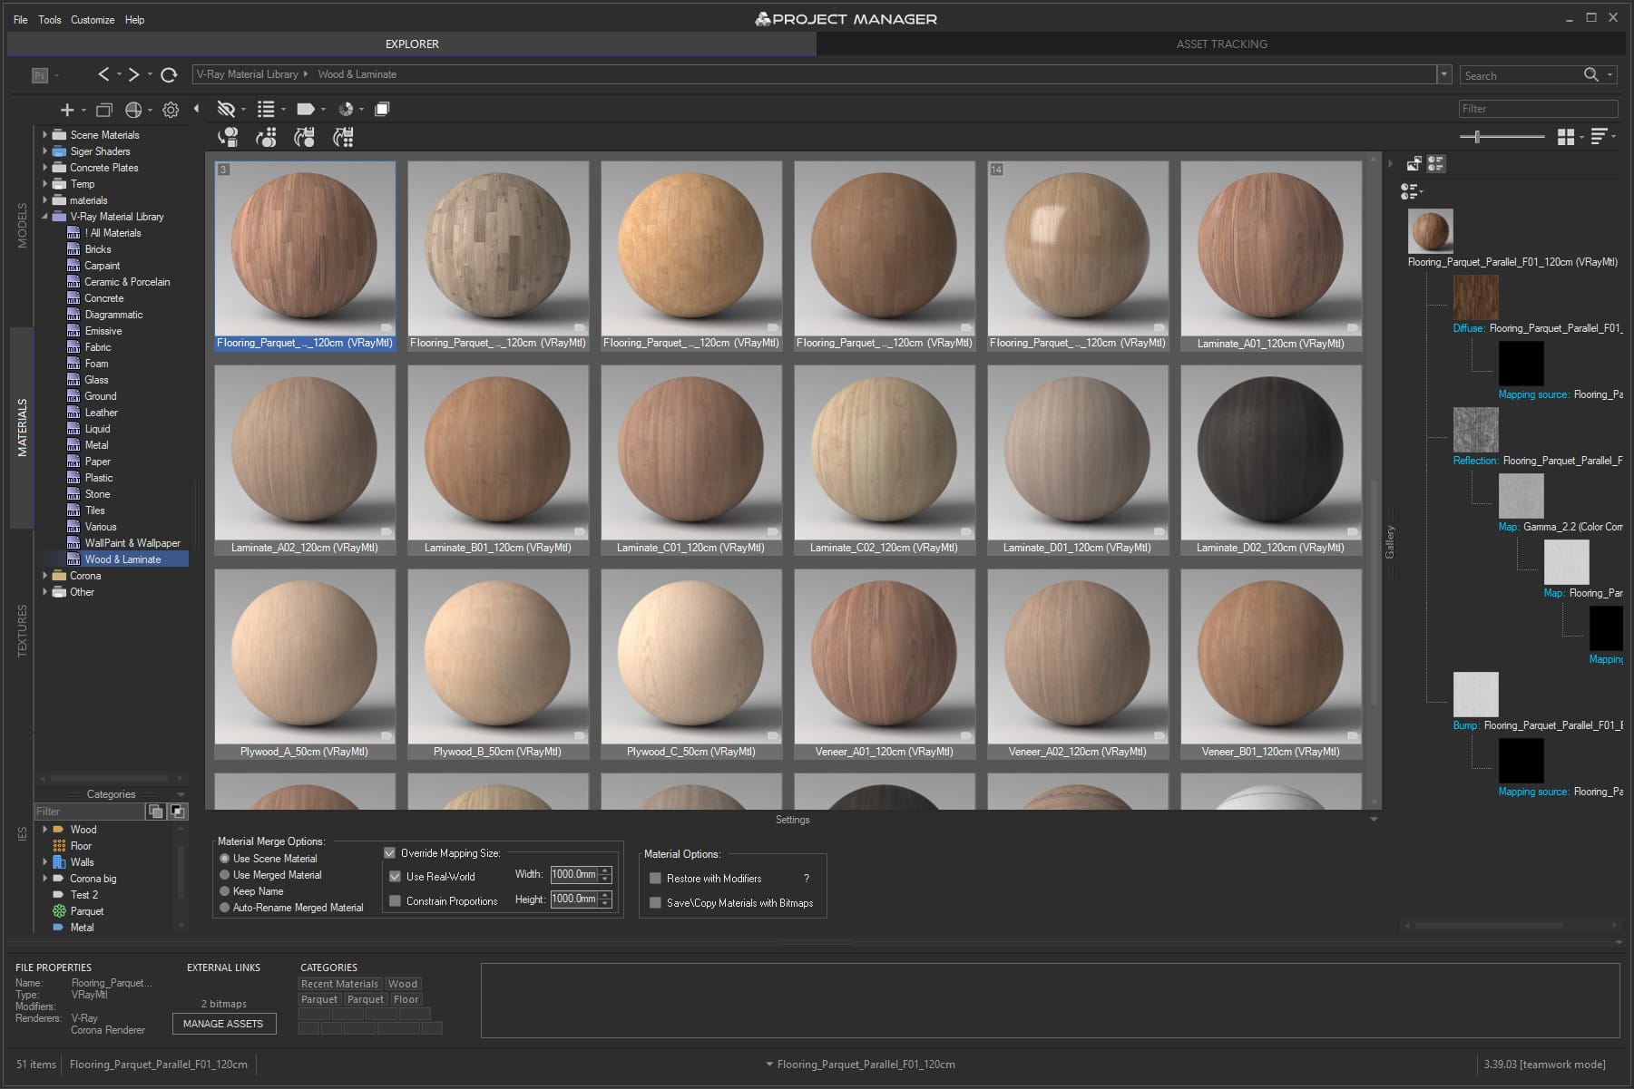Viewport: 1634px width, 1089px height.
Task: Open the tag assignment icon
Action: point(305,109)
